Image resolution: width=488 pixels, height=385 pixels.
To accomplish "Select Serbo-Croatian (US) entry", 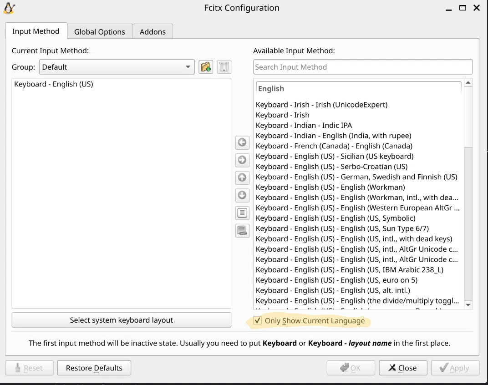I will tap(359, 166).
